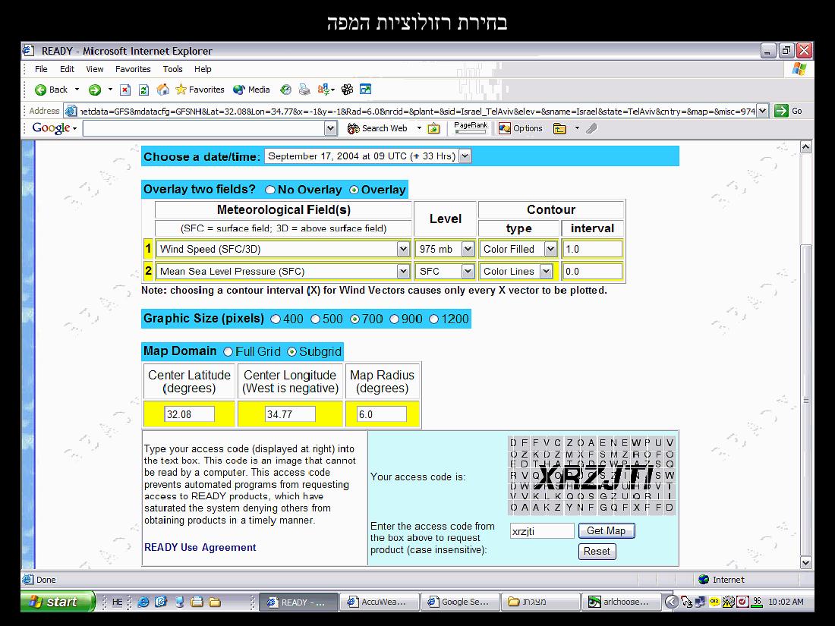835x626 pixels.
Task: Click the Google toolbar highlighter pen icon
Action: (x=591, y=128)
